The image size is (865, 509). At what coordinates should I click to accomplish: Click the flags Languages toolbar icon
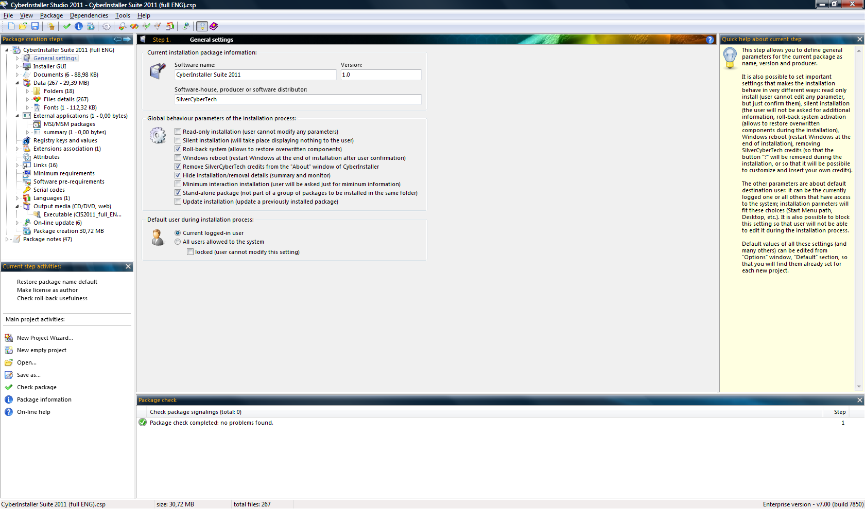click(170, 26)
